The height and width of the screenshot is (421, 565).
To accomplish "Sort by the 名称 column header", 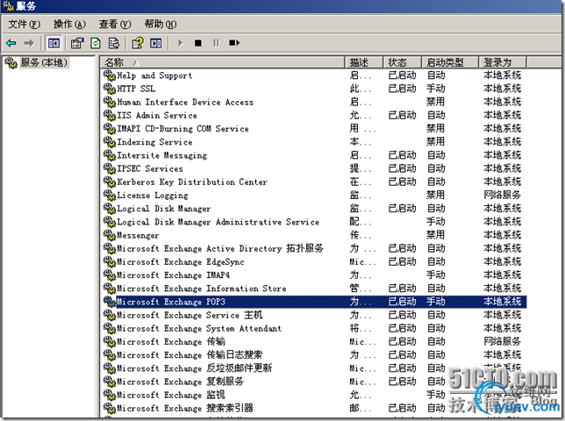I will pyautogui.click(x=223, y=62).
